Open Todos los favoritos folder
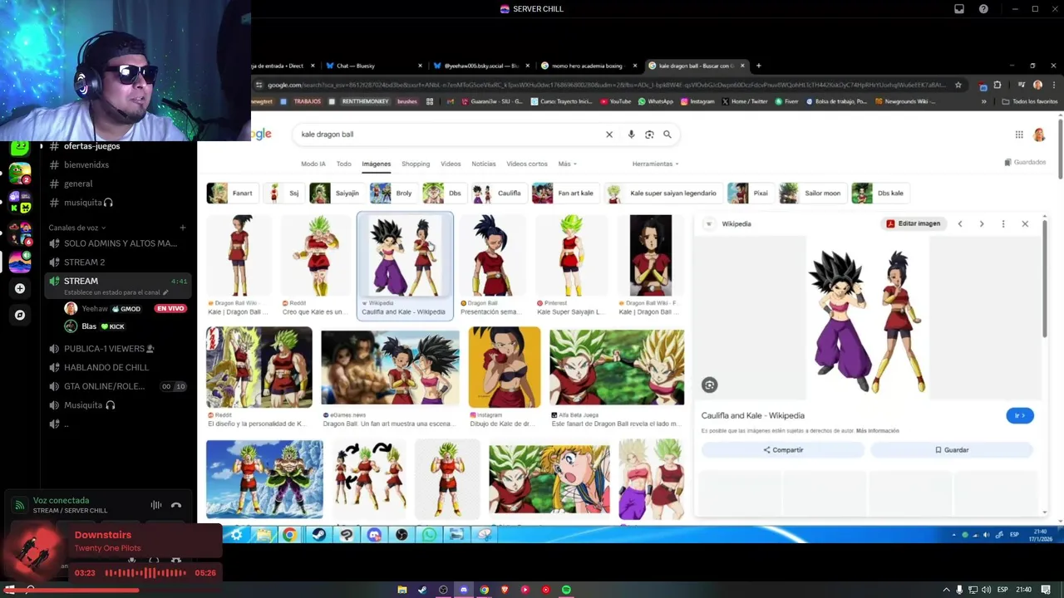 coord(1030,101)
